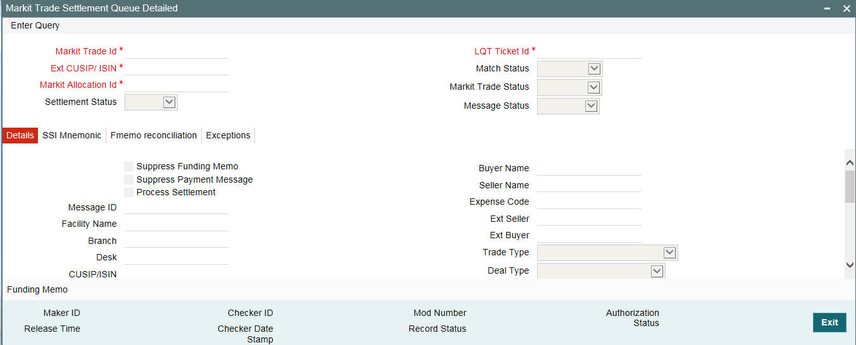The height and width of the screenshot is (345, 856).
Task: Focus the Markit Trade Id field
Action: pyautogui.click(x=177, y=51)
